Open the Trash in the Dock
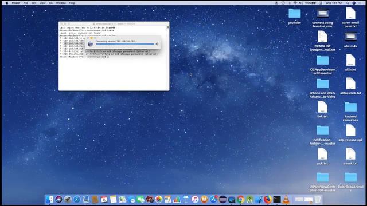The image size is (367, 206). [318, 200]
